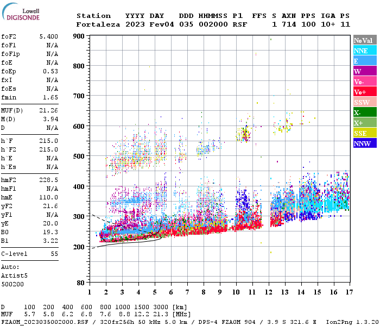Click the foF2 value 5.400
The image size is (380, 326).
(x=49, y=36)
